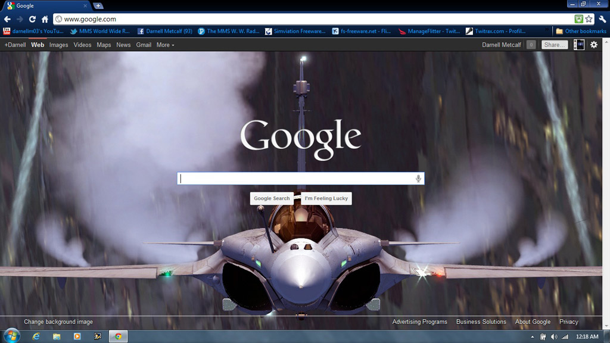Screen dimensions: 610x343
Task: Open Twitrax.com Profile bookmark
Action: pos(496,31)
